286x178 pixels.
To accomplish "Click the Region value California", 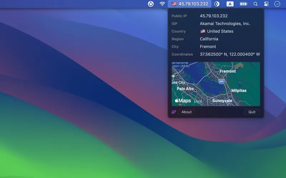I will pos(209,39).
